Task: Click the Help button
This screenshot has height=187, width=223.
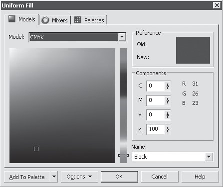Action: pyautogui.click(x=200, y=177)
